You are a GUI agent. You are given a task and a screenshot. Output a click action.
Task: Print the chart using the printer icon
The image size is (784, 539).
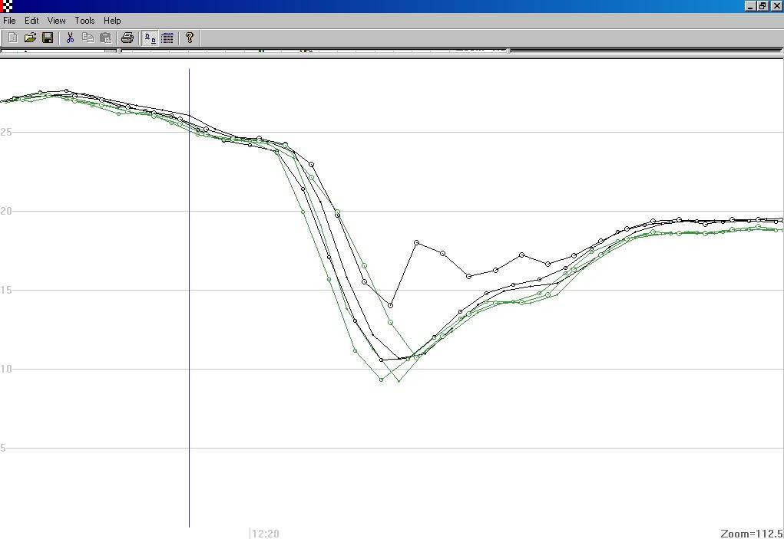(127, 38)
